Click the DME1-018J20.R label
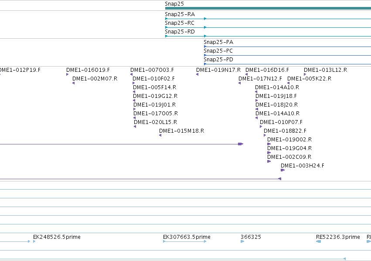Image resolution: width=371 pixels, height=261 pixels. pos(276,105)
